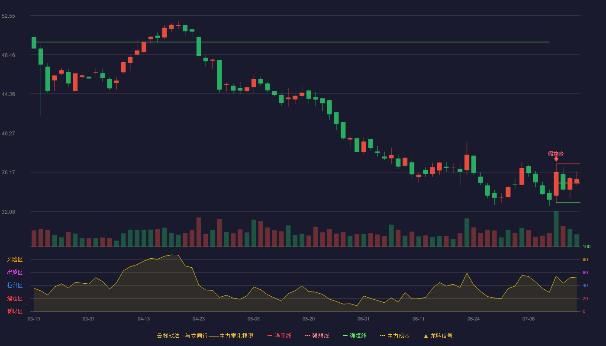606x346 pixels.
Task: Select the 出货区 zone label
Action: (x=15, y=272)
